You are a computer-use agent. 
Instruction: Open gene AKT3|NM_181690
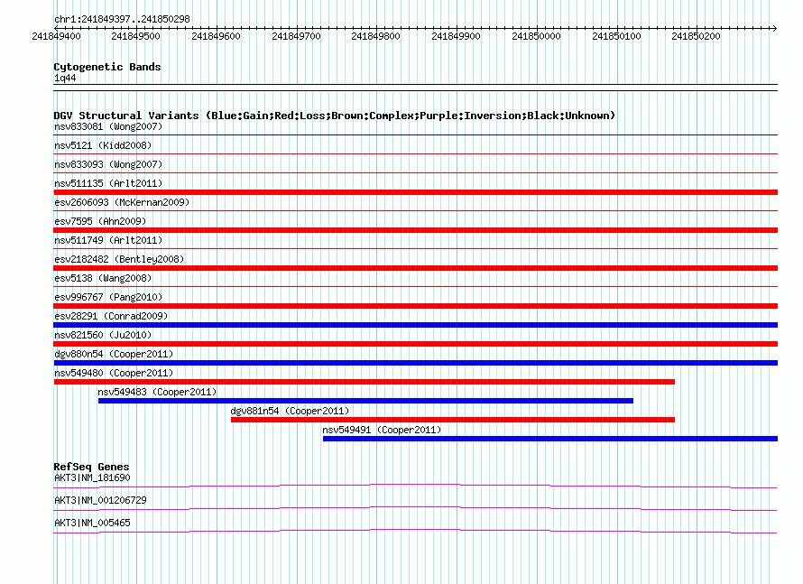coord(92,478)
